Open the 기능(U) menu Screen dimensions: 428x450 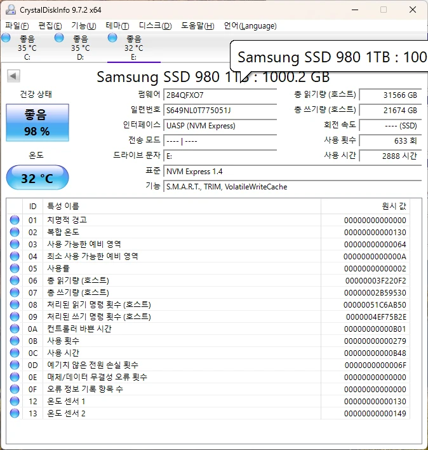tap(84, 26)
